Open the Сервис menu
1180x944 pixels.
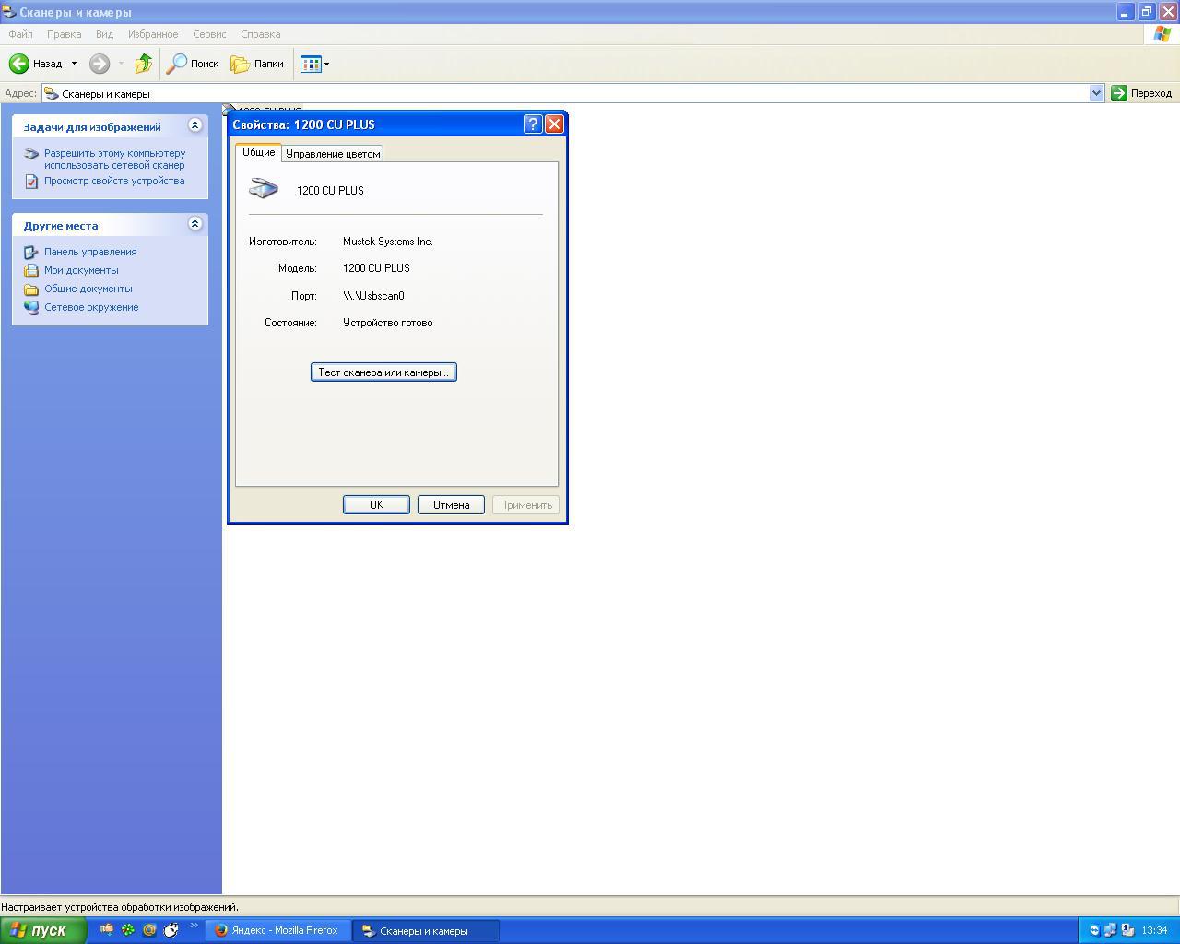click(209, 34)
